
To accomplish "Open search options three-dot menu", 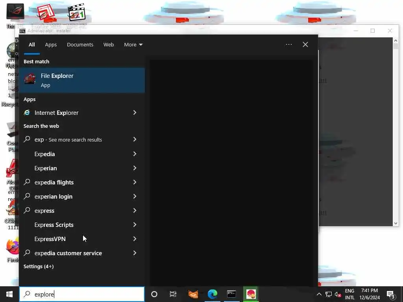I will (x=288, y=45).
